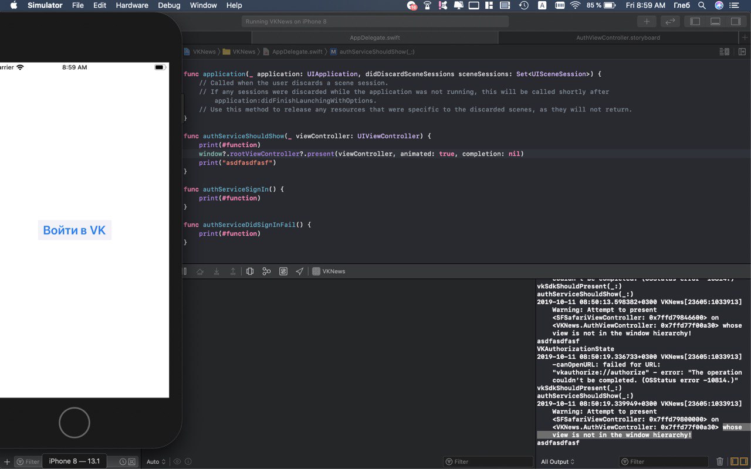Add a new editor tab
The width and height of the screenshot is (751, 469).
[745, 38]
